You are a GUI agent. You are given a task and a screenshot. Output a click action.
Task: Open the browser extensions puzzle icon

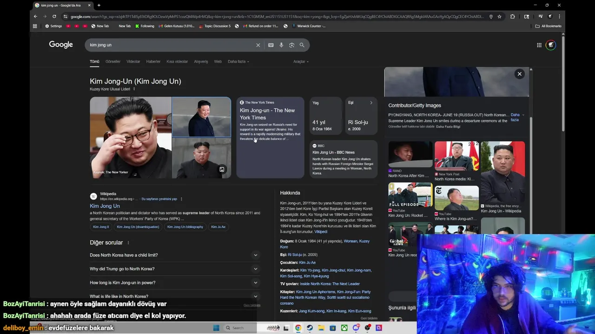[513, 16]
